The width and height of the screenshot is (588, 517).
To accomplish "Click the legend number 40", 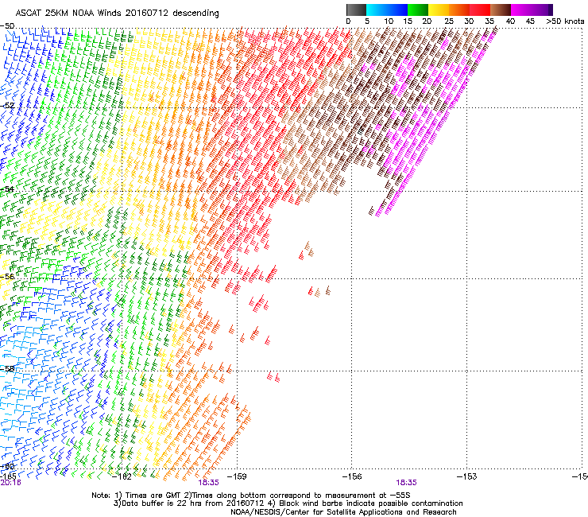I will (x=510, y=21).
